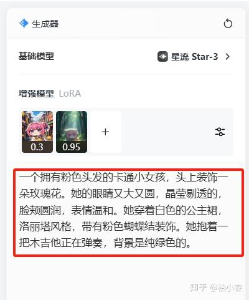Open the LoRA weight sliders settings icon
This screenshot has width=249, height=300.
(x=220, y=132)
